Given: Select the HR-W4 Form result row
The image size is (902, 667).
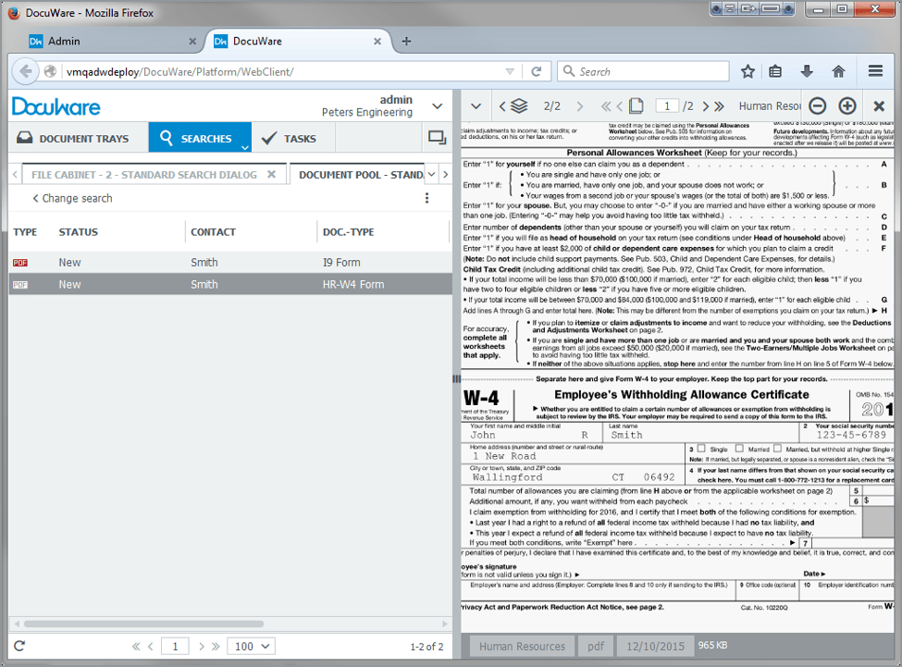Looking at the screenshot, I should pos(231,285).
